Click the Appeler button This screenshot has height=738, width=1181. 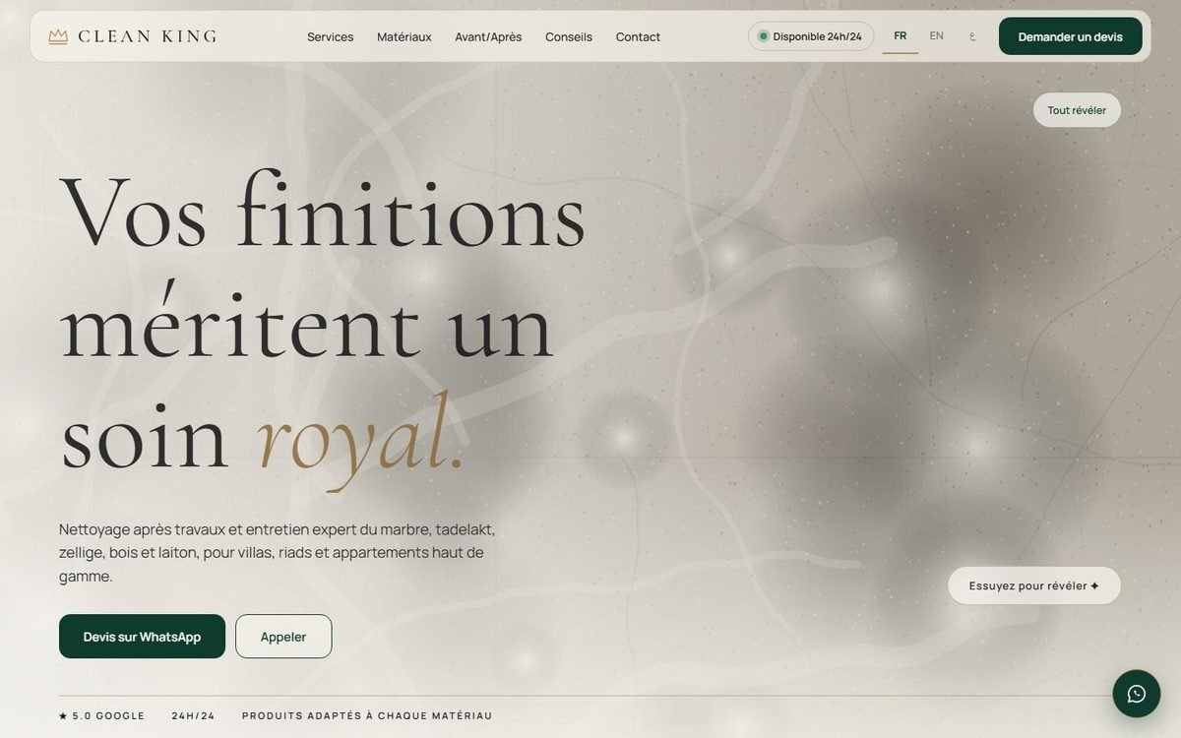283,637
